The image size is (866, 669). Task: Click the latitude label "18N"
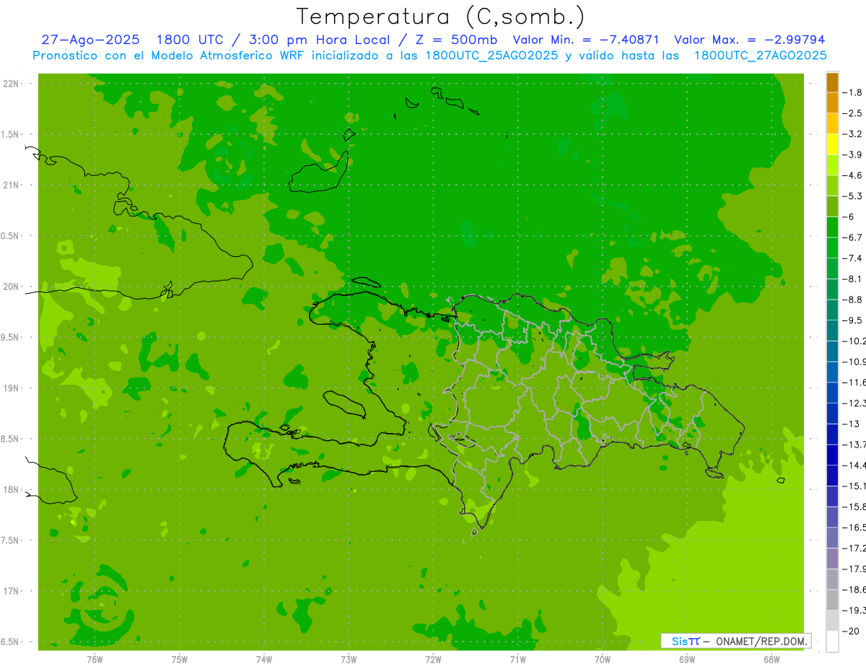(x=12, y=489)
